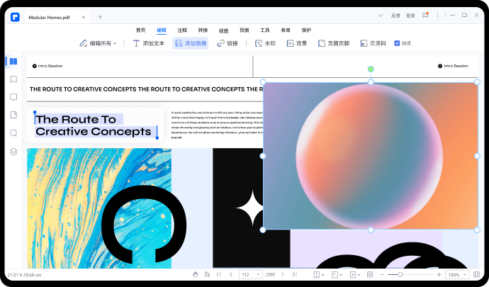Show the page thumbnails panel
Image resolution: width=489 pixels, height=287 pixels.
13,61
